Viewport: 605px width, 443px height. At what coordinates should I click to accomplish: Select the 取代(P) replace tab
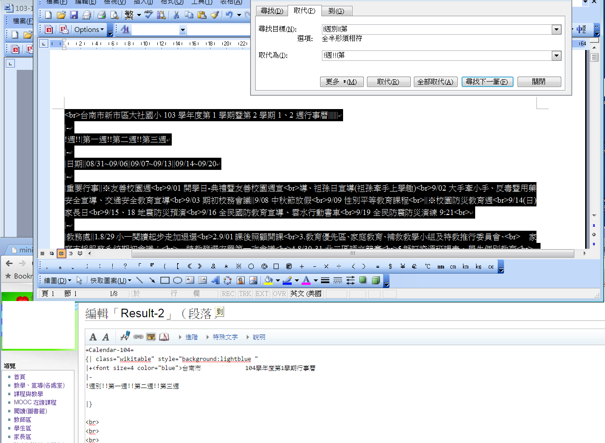click(x=304, y=10)
